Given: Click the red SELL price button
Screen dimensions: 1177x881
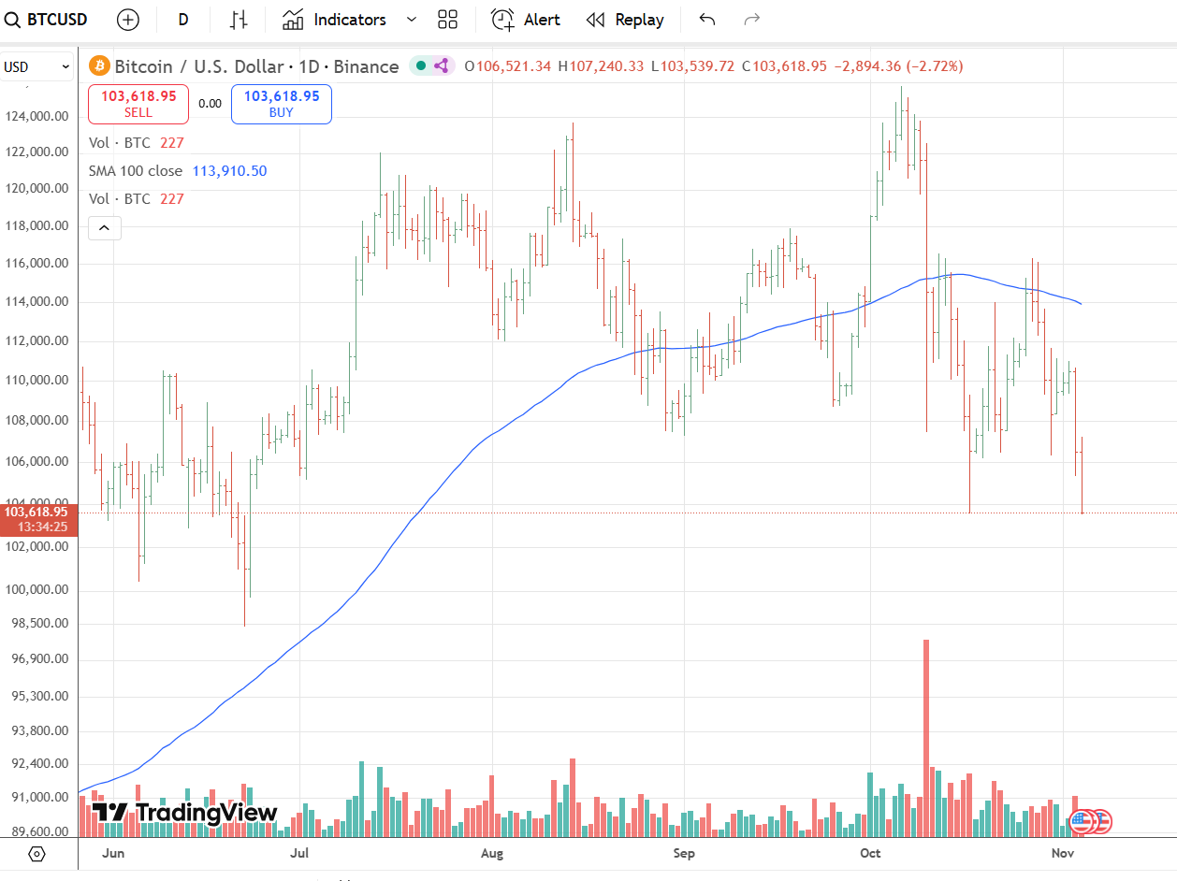Looking at the screenshot, I should click(x=138, y=104).
